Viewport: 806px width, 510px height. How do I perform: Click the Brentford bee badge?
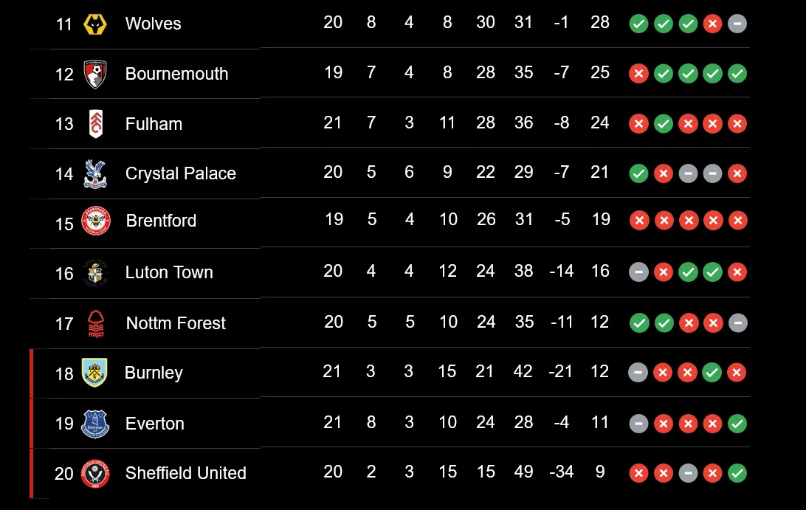(96, 221)
